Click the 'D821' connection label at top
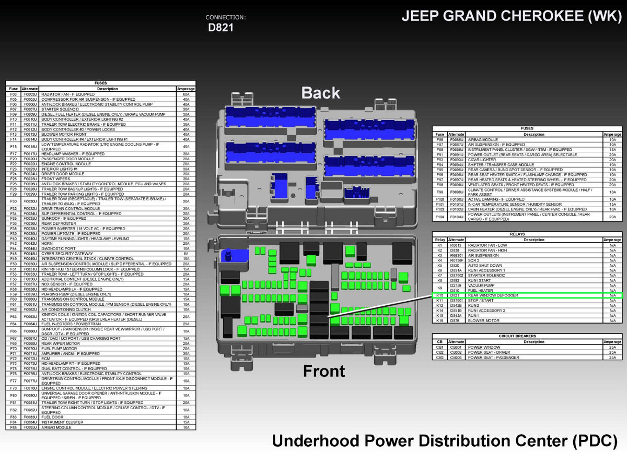627x453 pixels. click(221, 28)
